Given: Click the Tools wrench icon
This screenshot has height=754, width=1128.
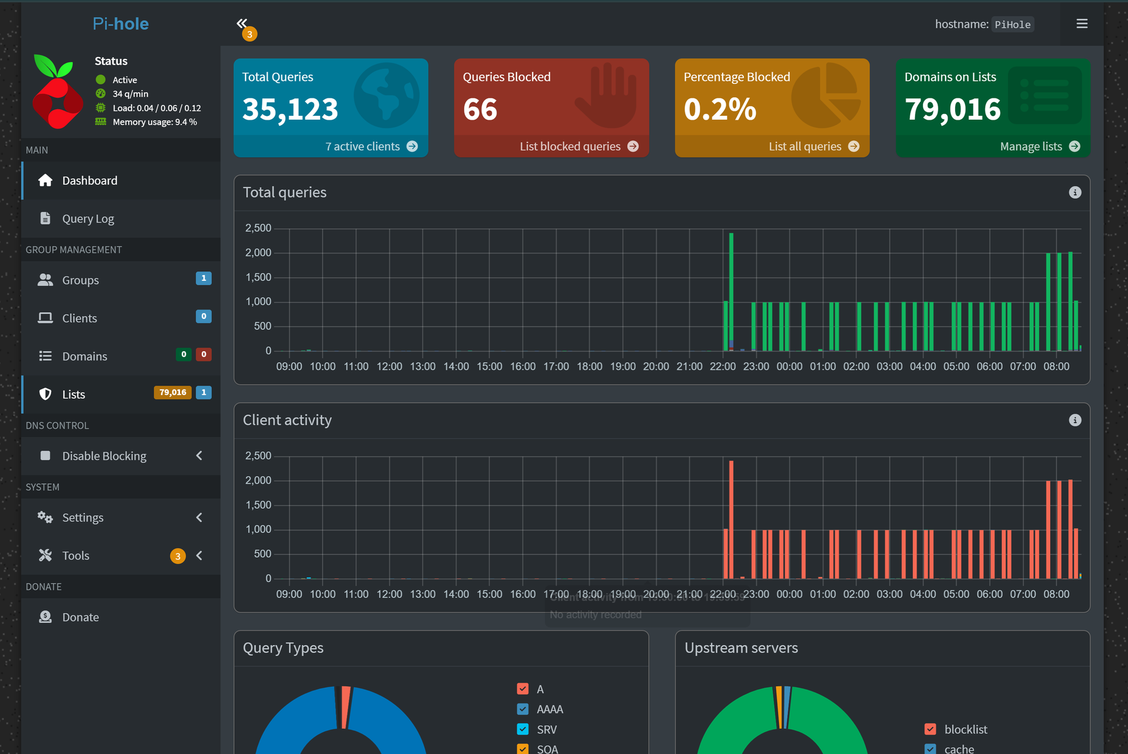Looking at the screenshot, I should (x=45, y=555).
